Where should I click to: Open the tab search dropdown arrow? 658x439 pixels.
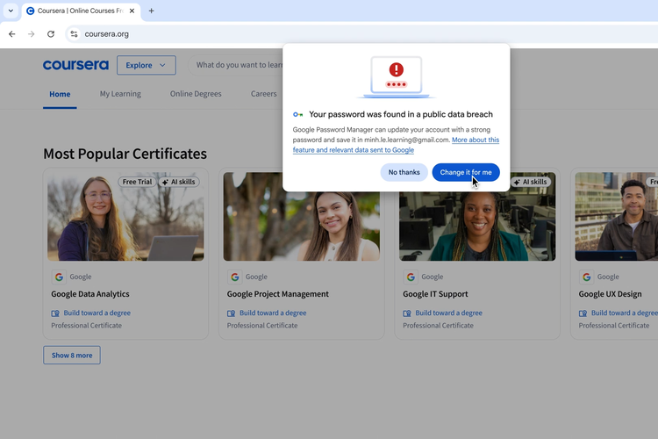11,11
